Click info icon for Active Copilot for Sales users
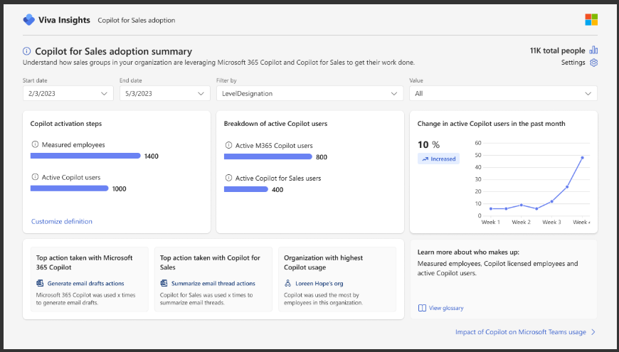Screen dimensions: 619x352 (x=228, y=178)
